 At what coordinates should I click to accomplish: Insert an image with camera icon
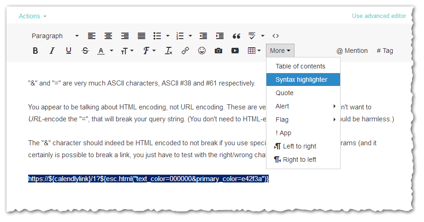tap(218, 51)
